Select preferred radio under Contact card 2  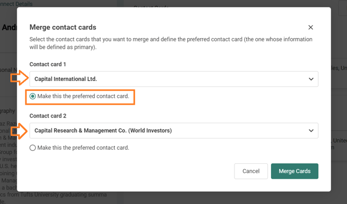click(x=32, y=148)
